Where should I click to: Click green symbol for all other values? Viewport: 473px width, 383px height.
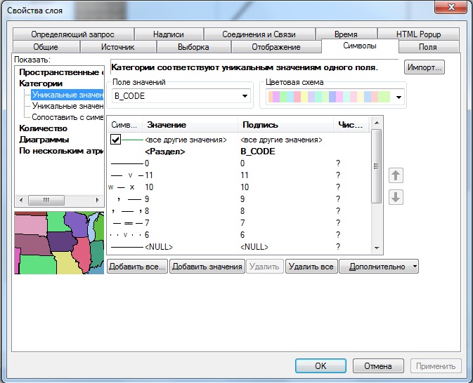pyautogui.click(x=132, y=140)
